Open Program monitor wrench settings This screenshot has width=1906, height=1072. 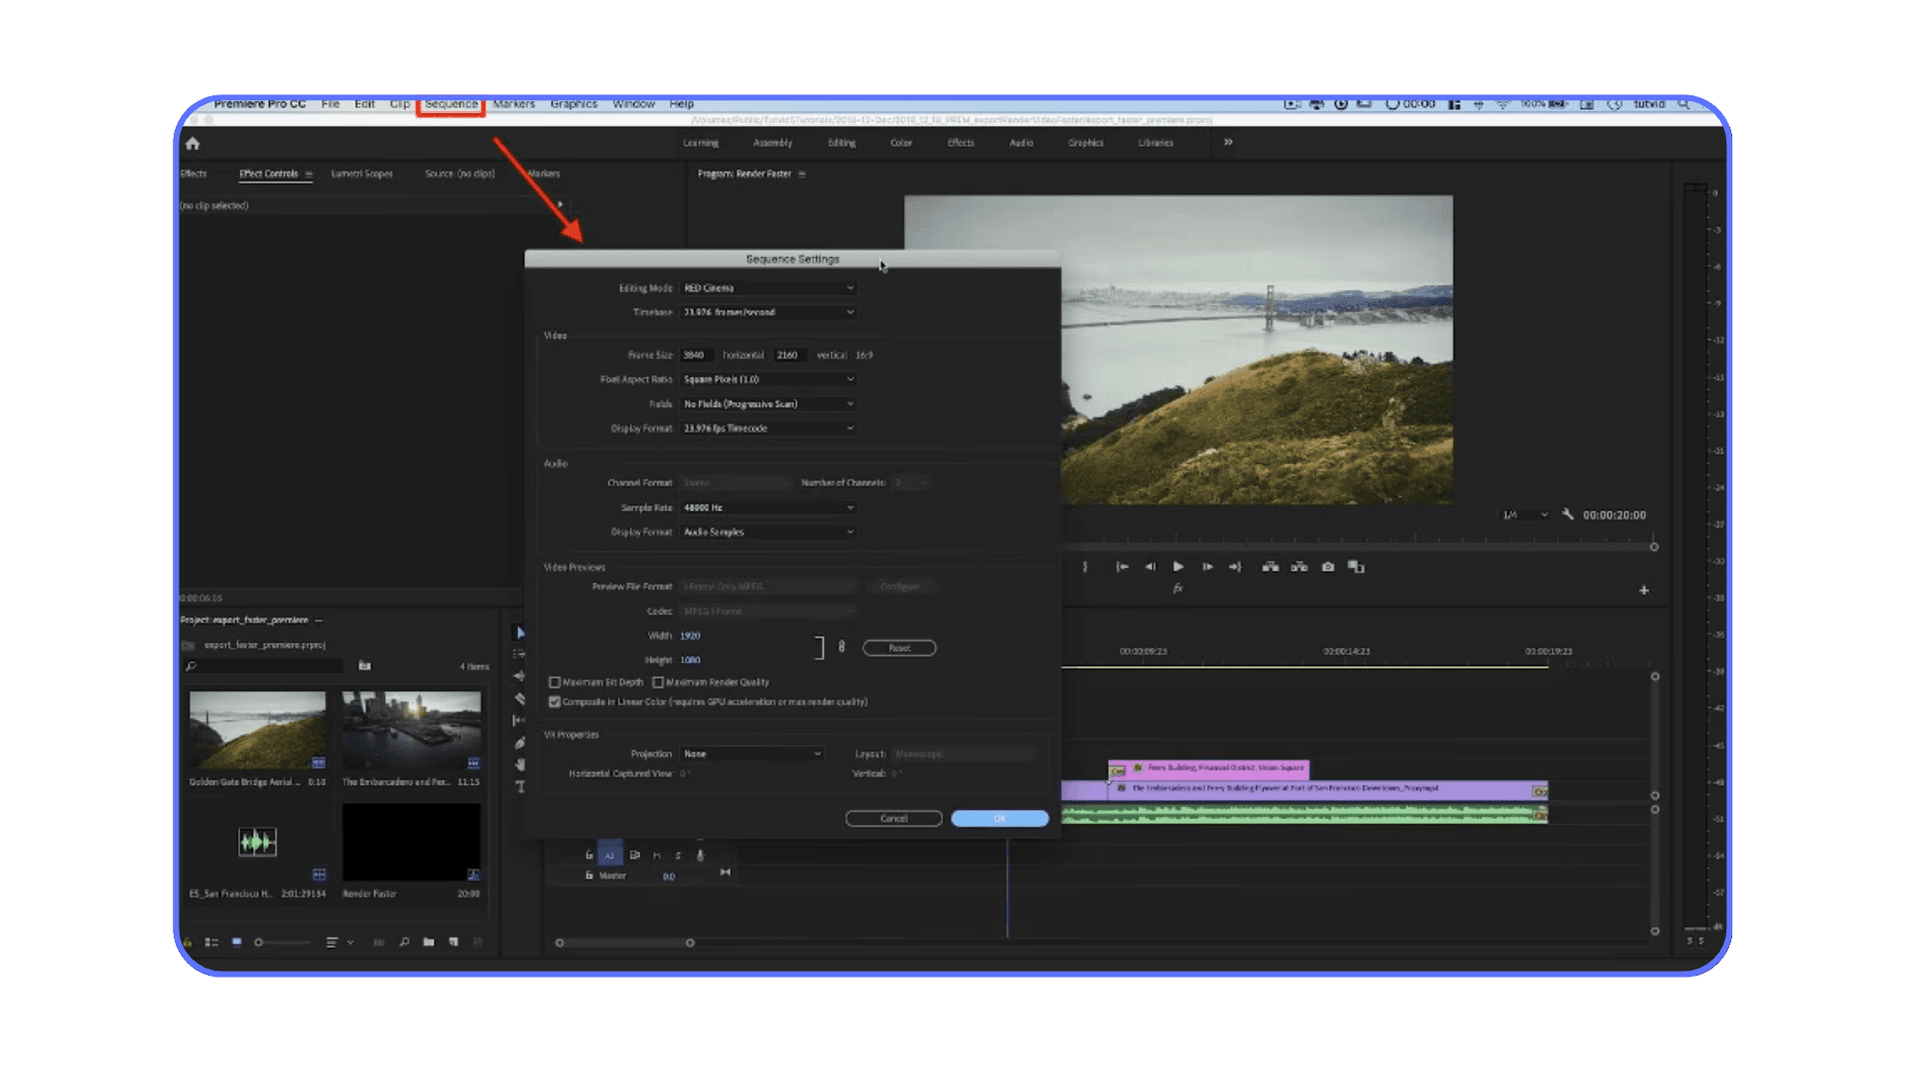[1567, 514]
